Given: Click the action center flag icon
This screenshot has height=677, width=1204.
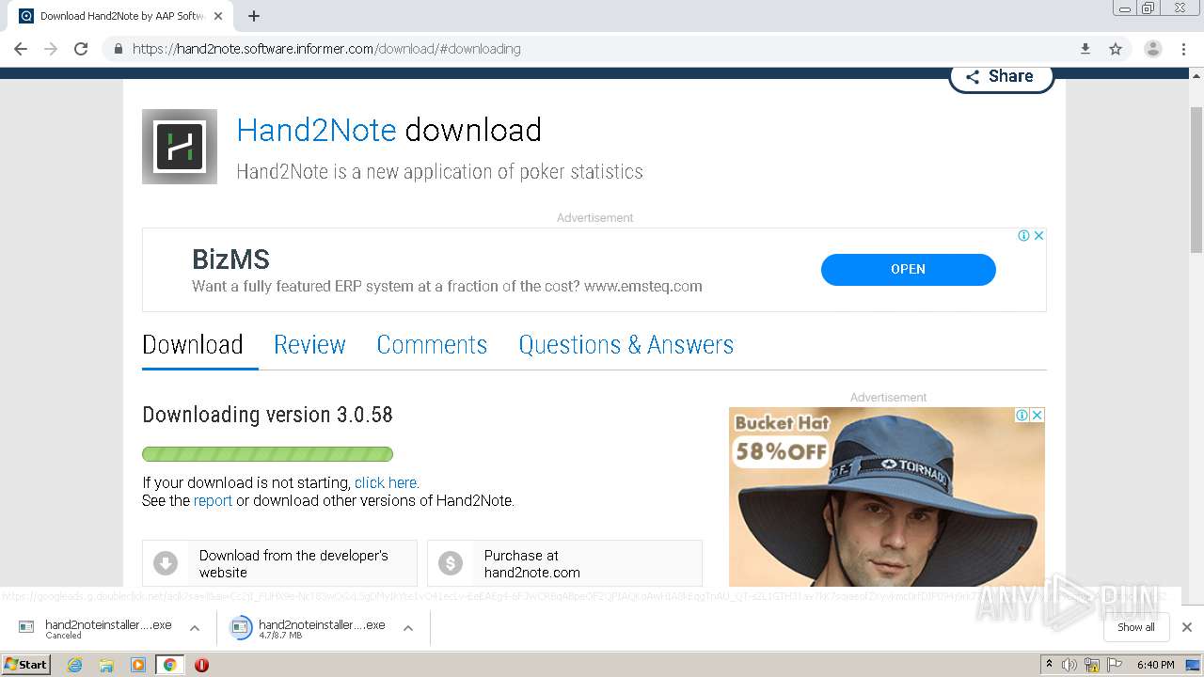Looking at the screenshot, I should tap(1116, 665).
